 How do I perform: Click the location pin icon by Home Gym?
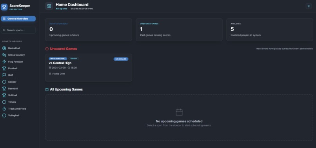(x=50, y=74)
